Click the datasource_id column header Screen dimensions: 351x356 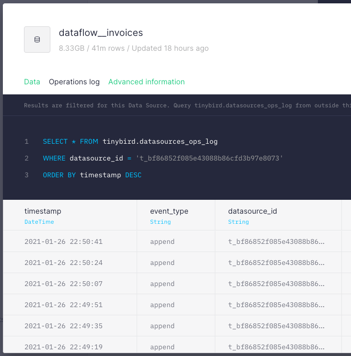[253, 211]
